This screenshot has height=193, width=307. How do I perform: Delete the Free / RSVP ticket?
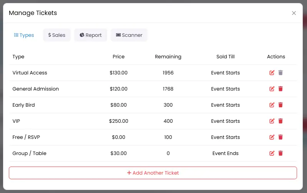click(x=280, y=137)
